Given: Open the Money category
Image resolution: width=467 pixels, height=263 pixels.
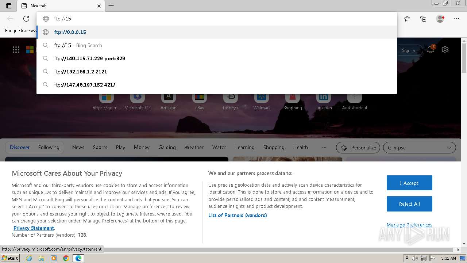Looking at the screenshot, I should [142, 147].
